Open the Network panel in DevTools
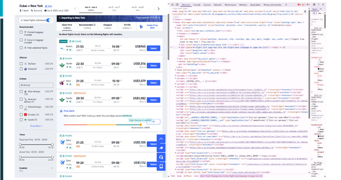Screen dimensions: 341x180 tap(218, 5)
